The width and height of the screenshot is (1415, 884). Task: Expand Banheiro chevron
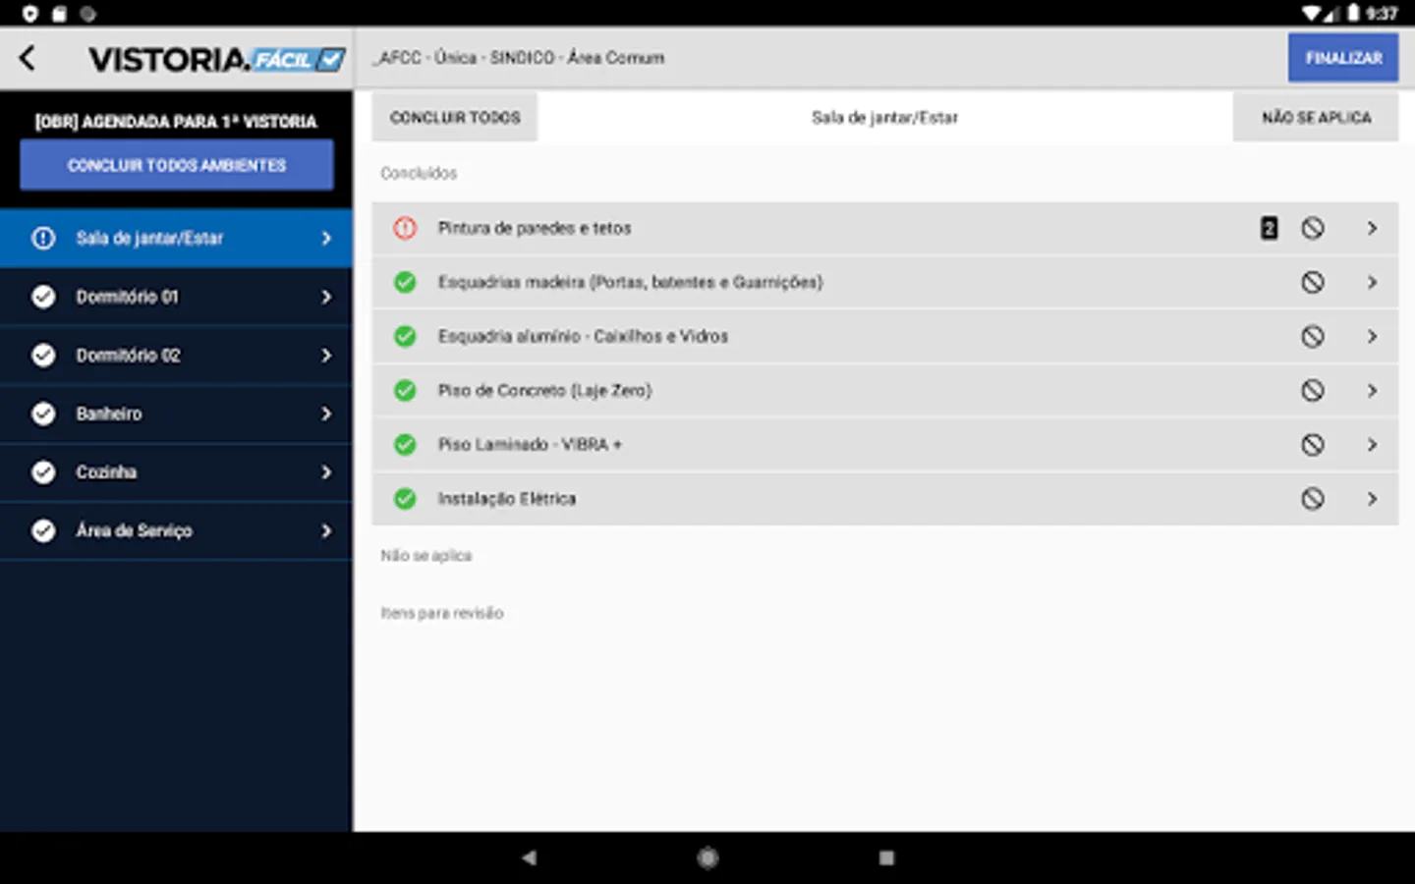coord(326,414)
